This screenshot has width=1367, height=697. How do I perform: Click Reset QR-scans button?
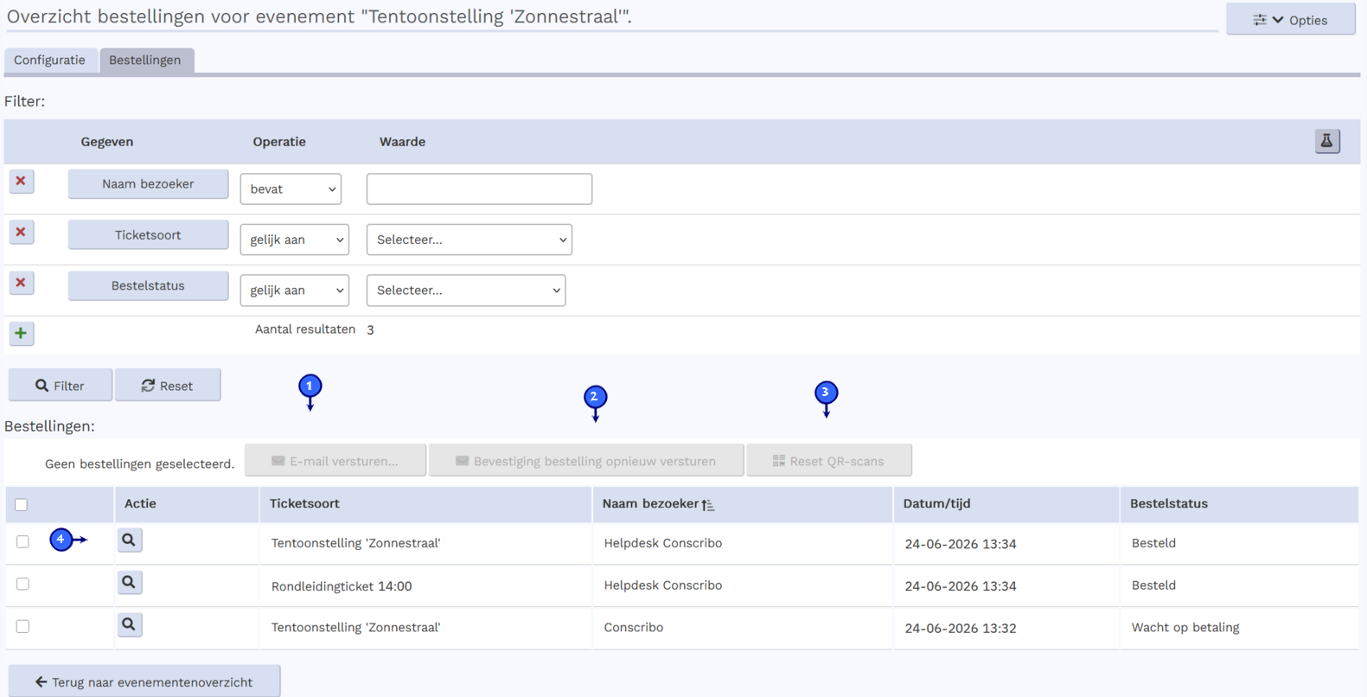click(829, 461)
